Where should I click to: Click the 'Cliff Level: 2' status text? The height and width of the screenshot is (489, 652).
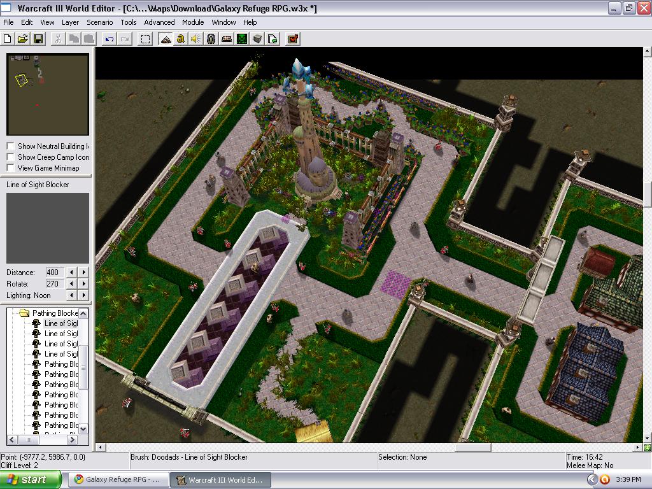click(20, 465)
